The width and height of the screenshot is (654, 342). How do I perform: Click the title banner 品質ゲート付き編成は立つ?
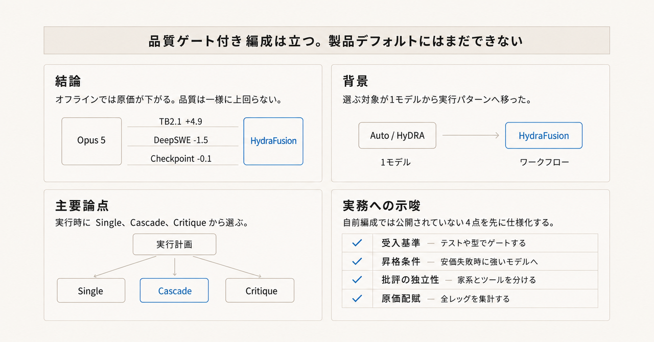pyautogui.click(x=327, y=40)
